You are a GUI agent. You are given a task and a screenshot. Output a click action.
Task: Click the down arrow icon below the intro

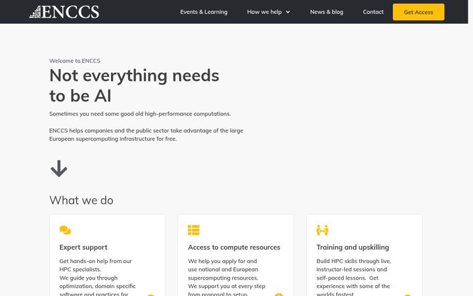coord(59,168)
